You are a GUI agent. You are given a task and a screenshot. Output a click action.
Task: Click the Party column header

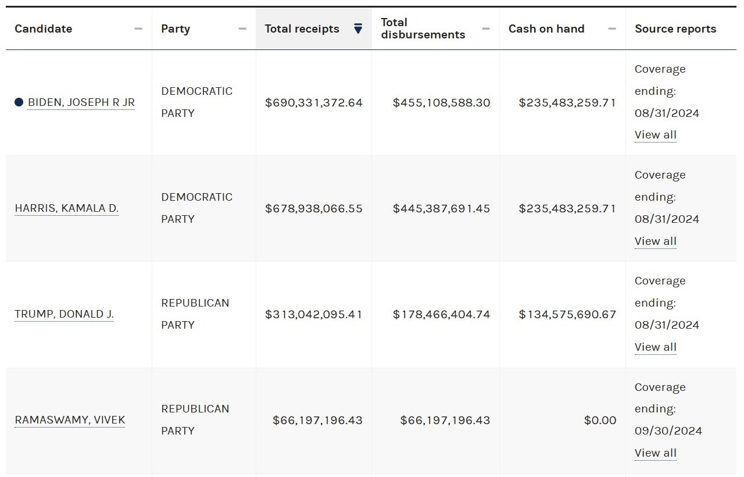click(x=176, y=29)
